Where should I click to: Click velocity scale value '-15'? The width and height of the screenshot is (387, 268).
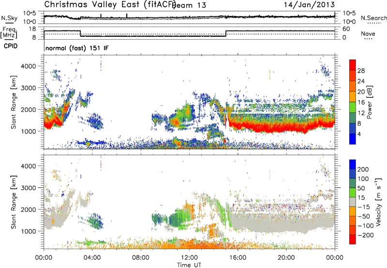tap(364, 207)
